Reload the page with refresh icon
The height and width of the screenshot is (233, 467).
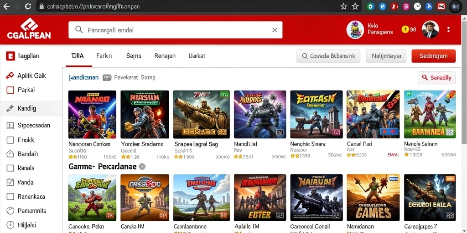coord(28,6)
